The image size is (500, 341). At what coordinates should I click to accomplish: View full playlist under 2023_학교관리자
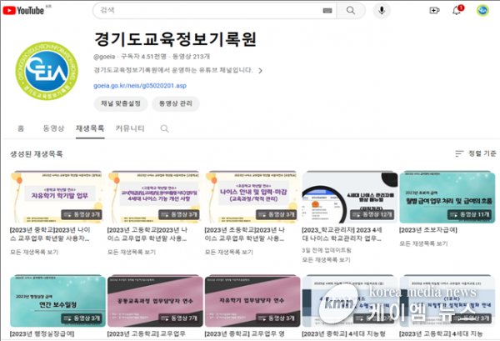click(x=326, y=259)
